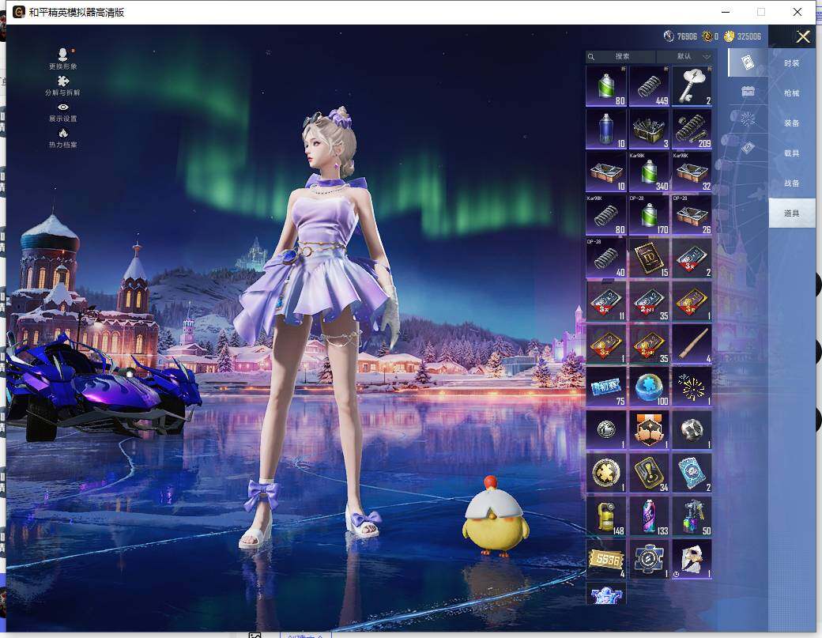Select the ticket sub-category icon
Screen dimensions: 822x638
(748, 148)
